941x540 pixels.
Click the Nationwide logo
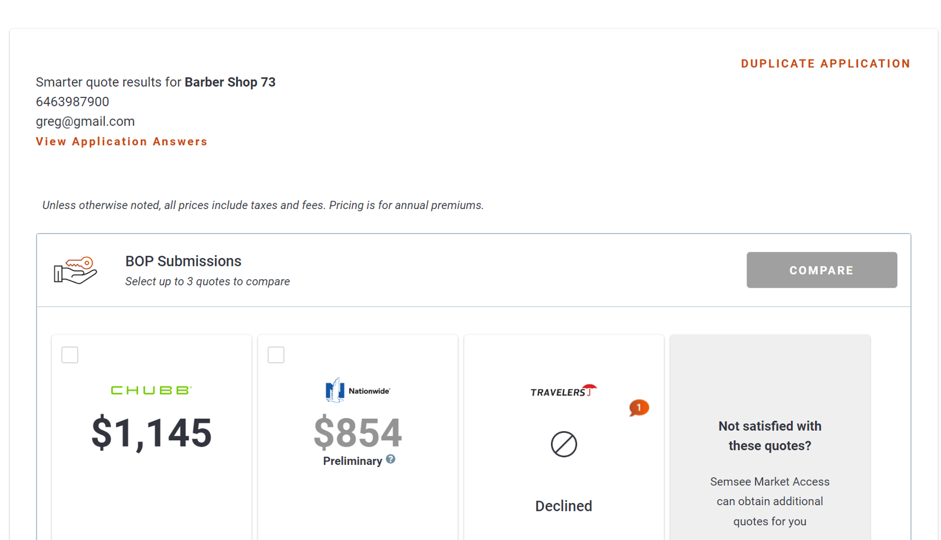[x=358, y=391]
